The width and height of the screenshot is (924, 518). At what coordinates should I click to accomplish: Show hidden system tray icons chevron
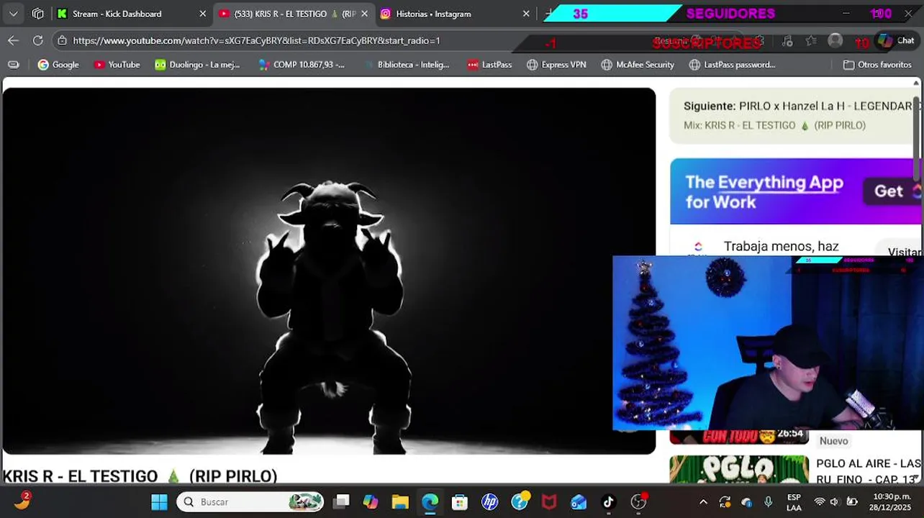(703, 502)
